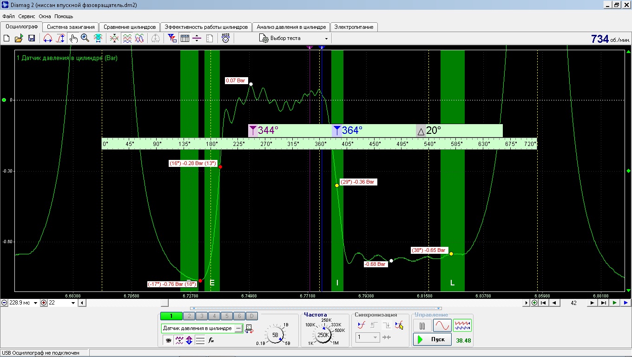Click the purple divide symbol icon
The width and height of the screenshot is (632, 357).
(x=197, y=39)
